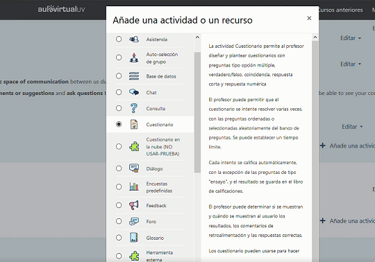Viewport: 375px width, 262px height.
Task: Click the Diálogo label
Action: pyautogui.click(x=154, y=168)
